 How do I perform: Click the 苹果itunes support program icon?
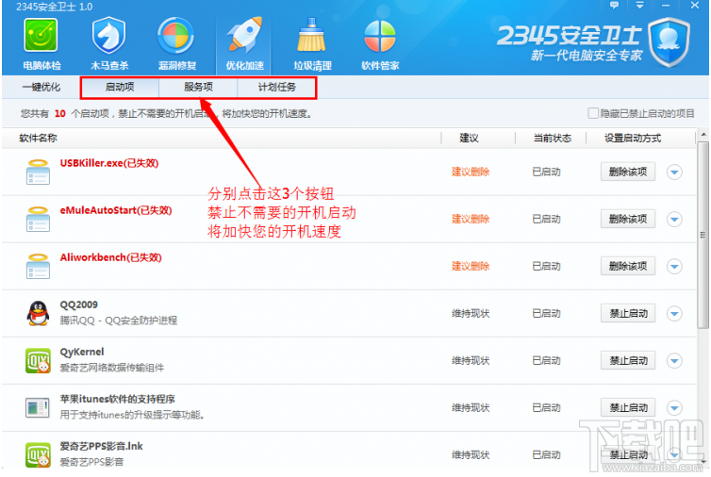point(38,407)
